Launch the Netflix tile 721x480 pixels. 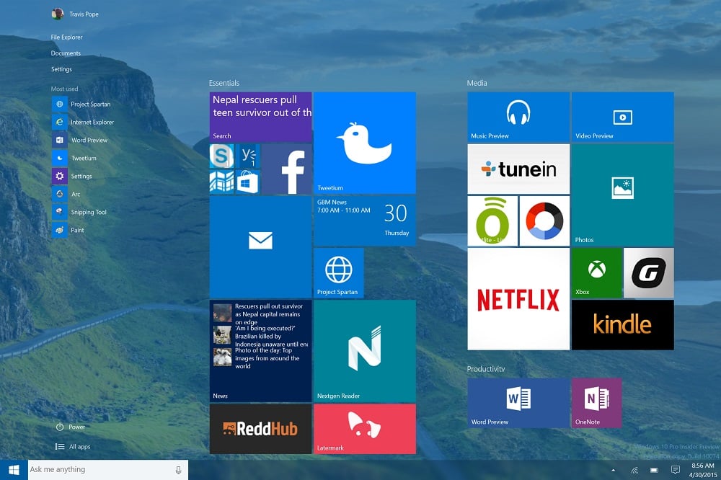pos(518,299)
